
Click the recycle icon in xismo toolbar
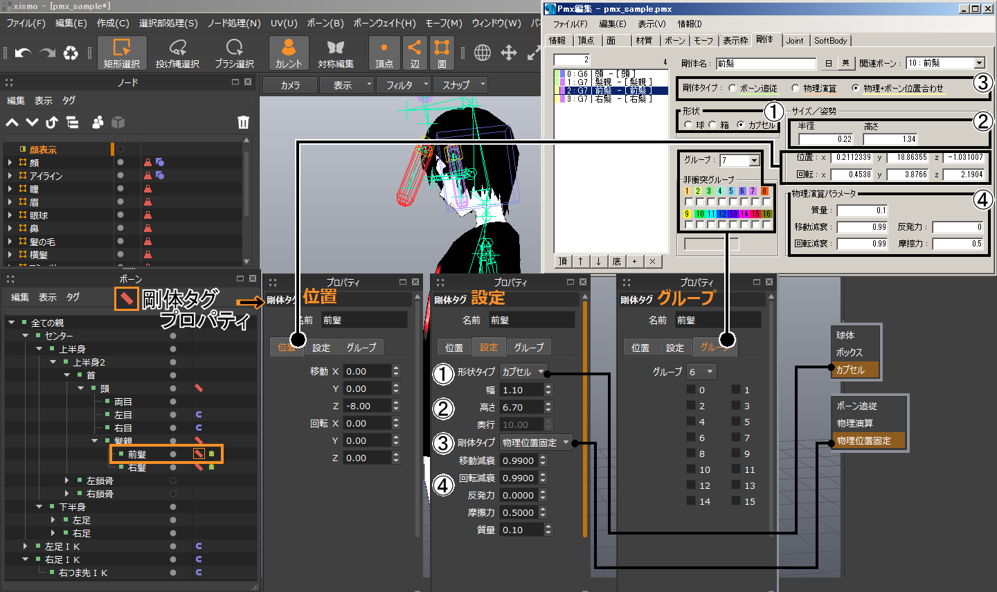[x=71, y=53]
